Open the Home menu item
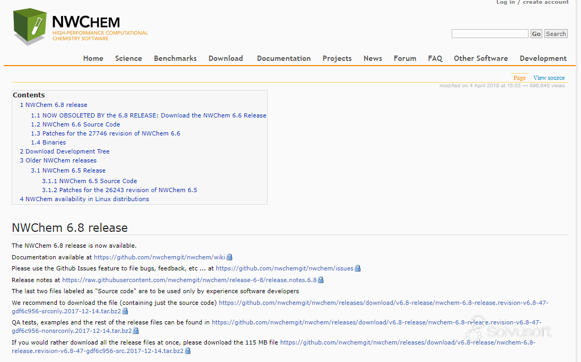The height and width of the screenshot is (362, 581). pos(93,58)
